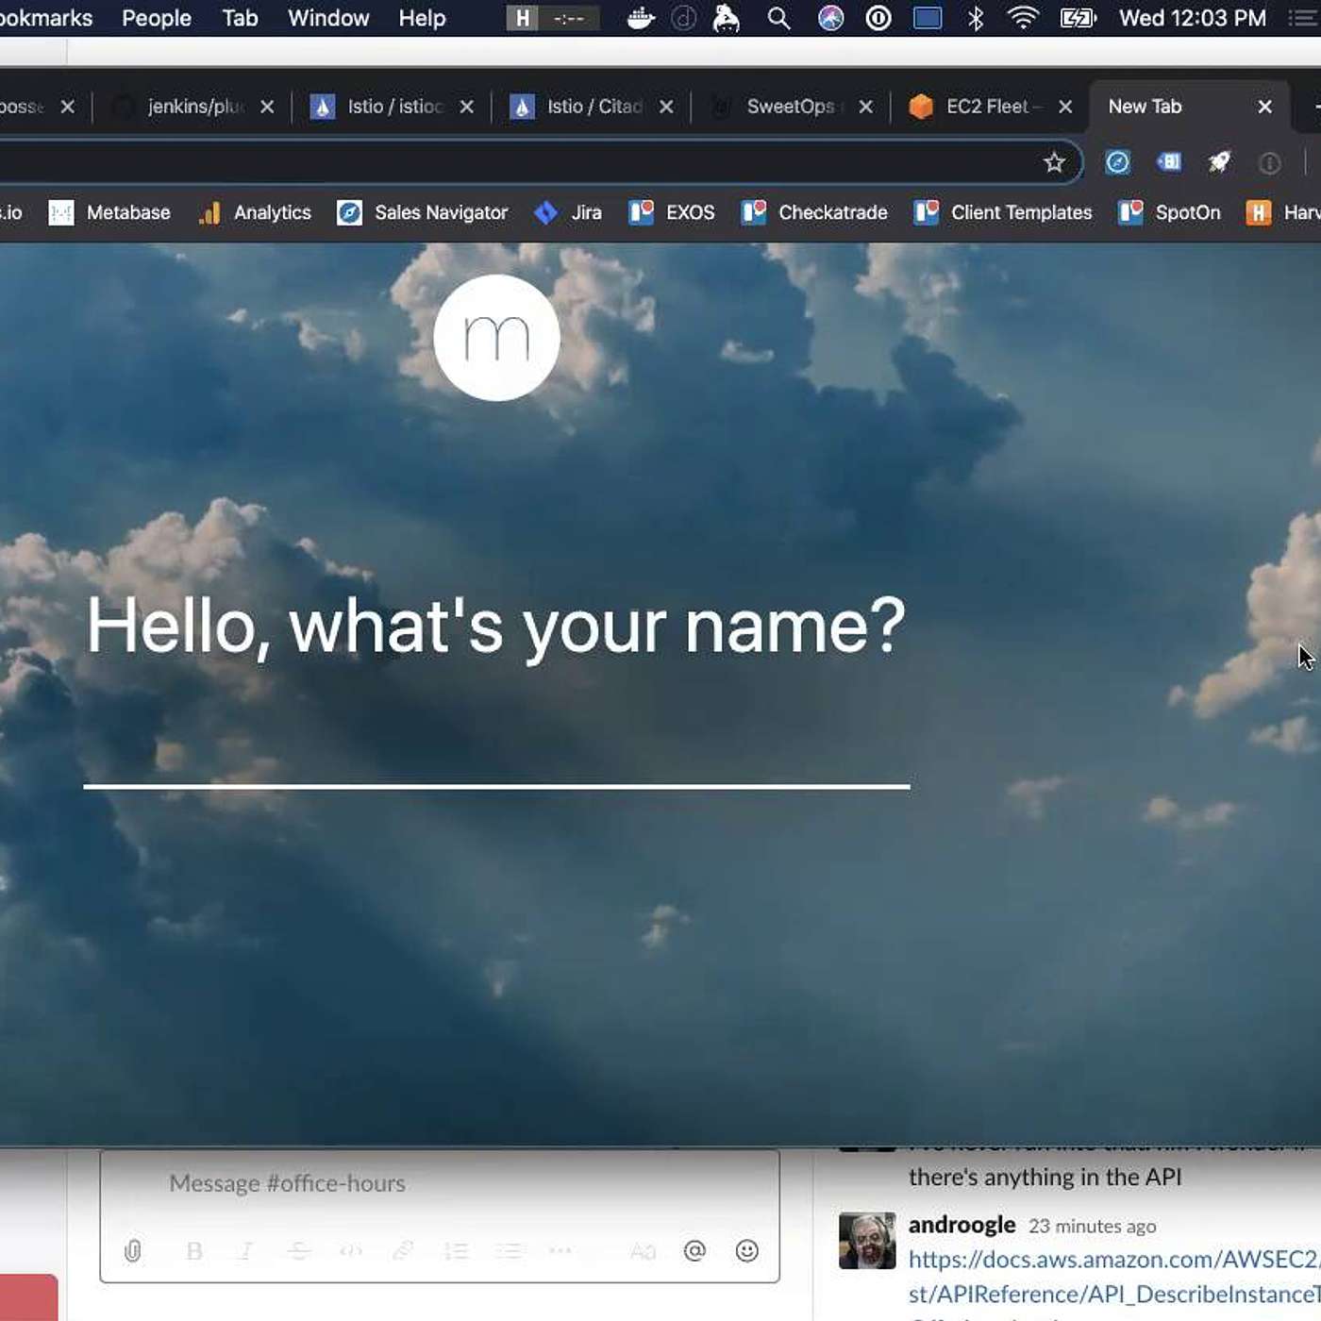1321x1321 pixels.
Task: Click the @ mention icon
Action: click(694, 1251)
